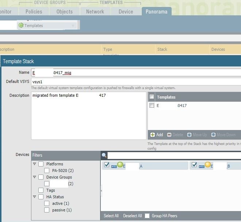The image size is (241, 222).
Task: Collapse the Platforms filter tree
Action: 35,164
